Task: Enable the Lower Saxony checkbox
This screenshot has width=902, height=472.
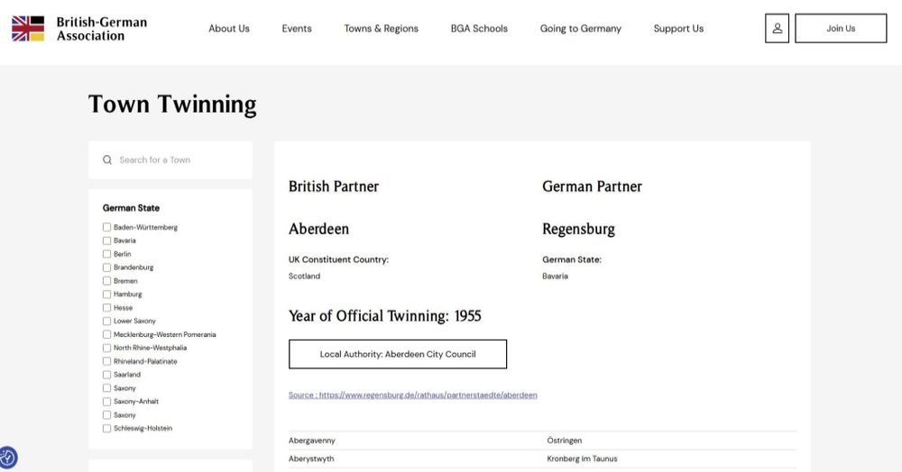Action: tap(106, 321)
